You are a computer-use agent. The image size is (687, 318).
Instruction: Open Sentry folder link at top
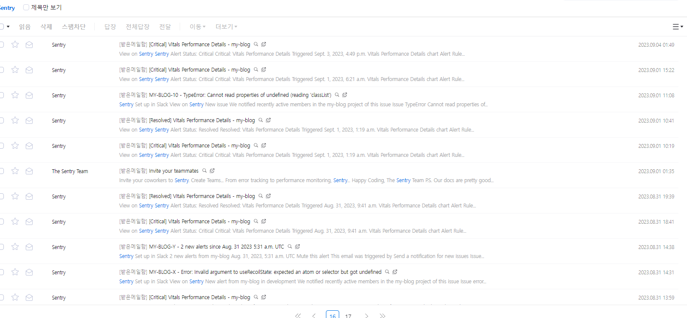7,8
